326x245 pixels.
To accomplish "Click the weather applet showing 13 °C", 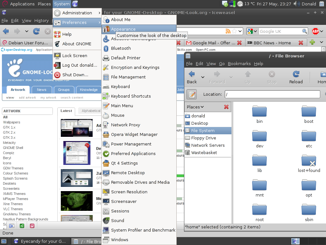I will 246,4.
